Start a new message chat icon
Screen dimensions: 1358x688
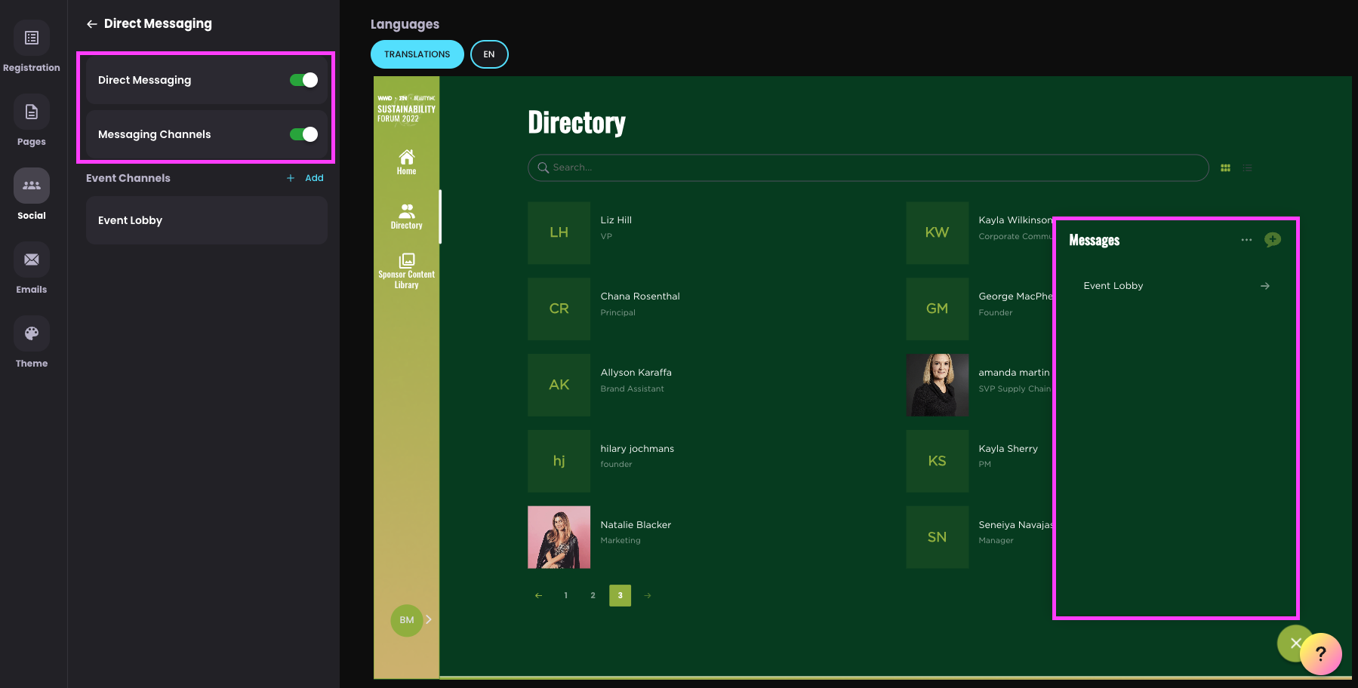[1273, 240]
